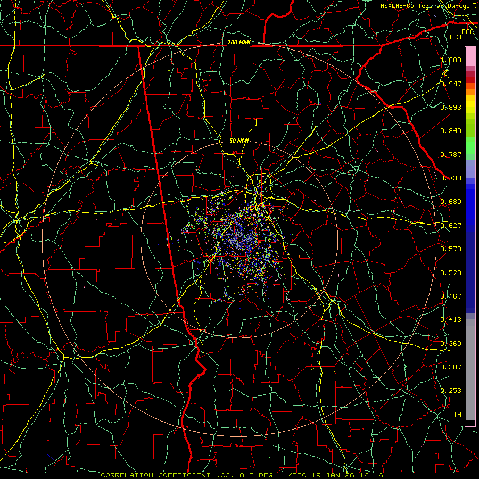The width and height of the screenshot is (479, 479).
Task: Click the pink band atop the color scale
Action: pos(470,56)
